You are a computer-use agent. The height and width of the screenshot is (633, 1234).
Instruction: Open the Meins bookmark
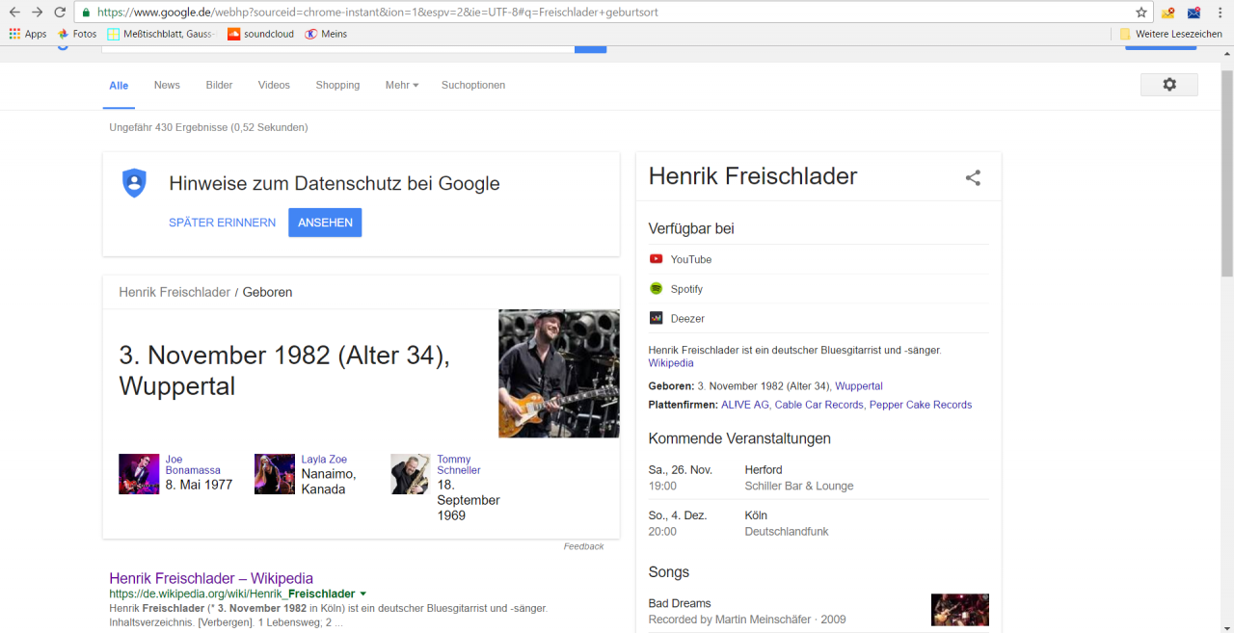[x=326, y=34]
